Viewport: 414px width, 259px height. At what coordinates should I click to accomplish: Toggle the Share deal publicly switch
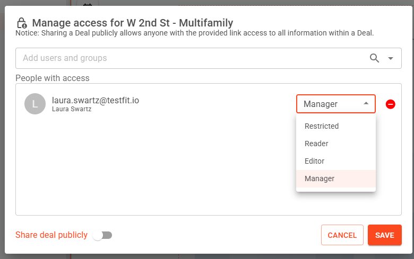(x=102, y=235)
